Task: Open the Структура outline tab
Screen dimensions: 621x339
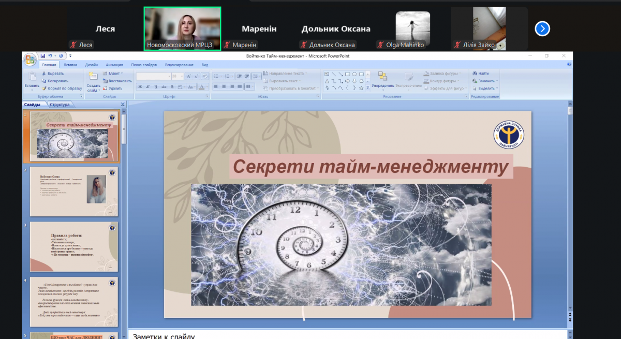Action: [x=60, y=105]
